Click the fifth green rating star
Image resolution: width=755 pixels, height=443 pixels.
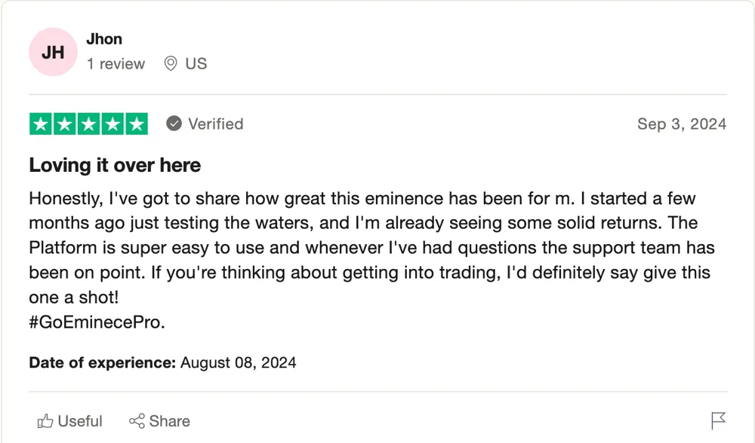[x=137, y=124]
